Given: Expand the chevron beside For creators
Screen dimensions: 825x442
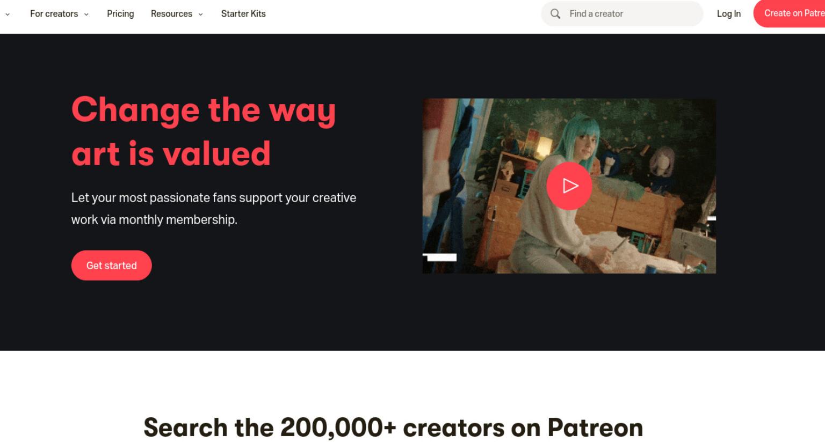Looking at the screenshot, I should (x=86, y=14).
